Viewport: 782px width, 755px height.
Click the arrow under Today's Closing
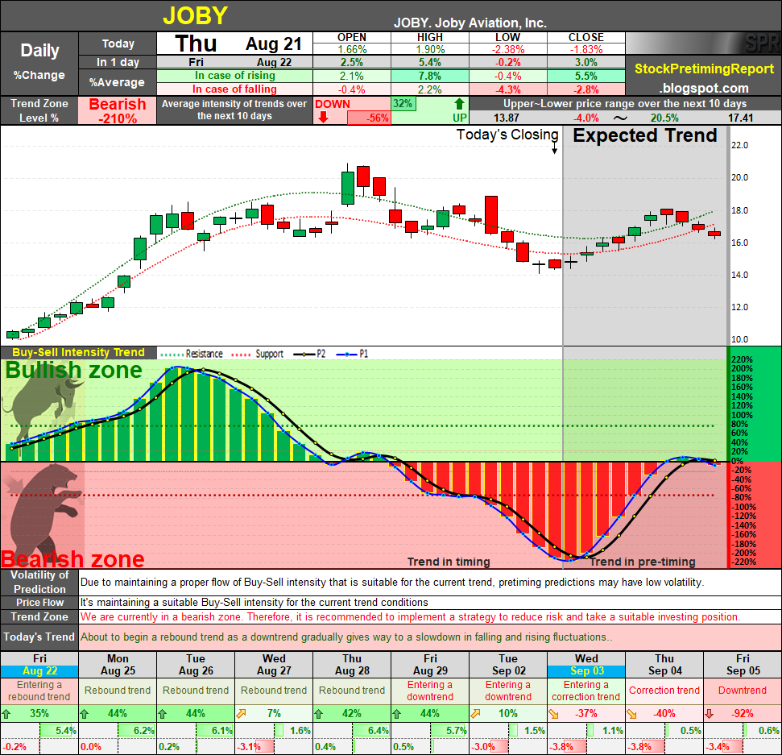[554, 148]
